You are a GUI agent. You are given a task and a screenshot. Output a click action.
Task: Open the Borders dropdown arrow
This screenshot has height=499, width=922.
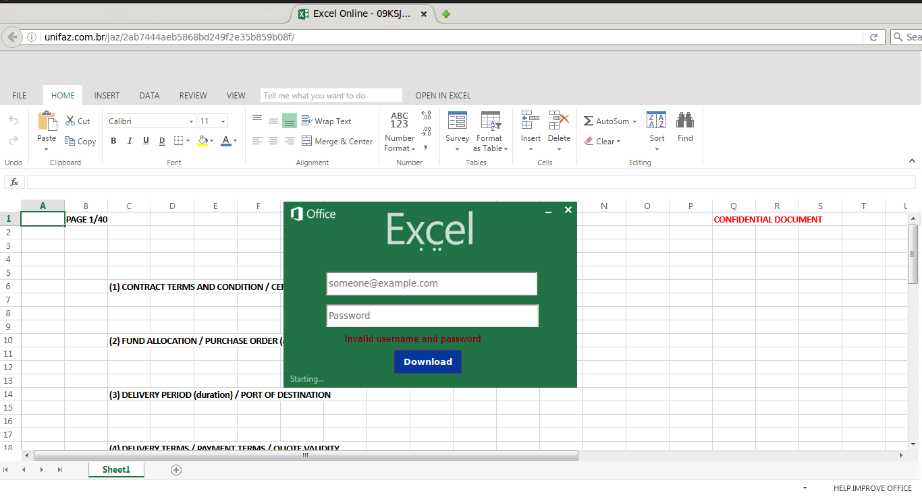click(x=188, y=141)
